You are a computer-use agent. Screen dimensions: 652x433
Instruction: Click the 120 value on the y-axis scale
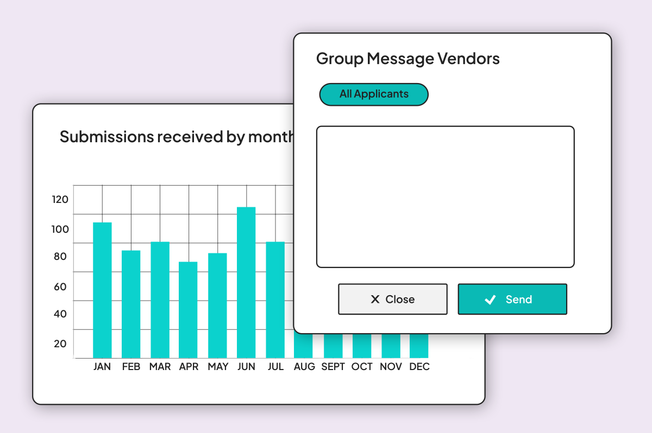[60, 199]
